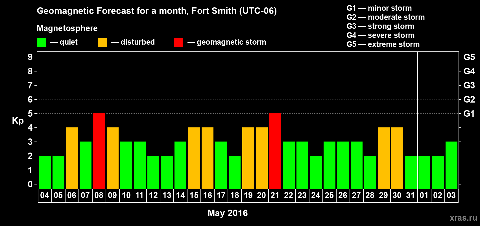The image size is (480, 226).
Task: Click the red geomagnetic storm legend swatch
Action: click(x=178, y=43)
